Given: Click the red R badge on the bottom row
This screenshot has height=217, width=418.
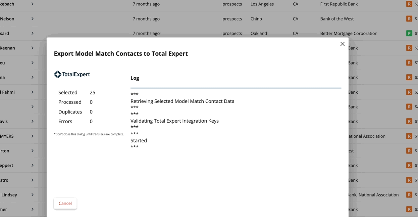Looking at the screenshot, I should coord(409,209).
